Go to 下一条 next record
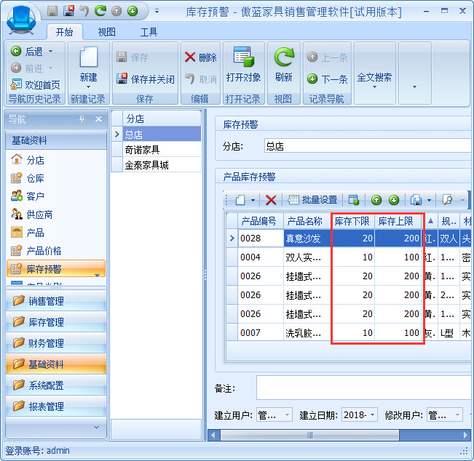The height and width of the screenshot is (461, 474). [x=327, y=79]
